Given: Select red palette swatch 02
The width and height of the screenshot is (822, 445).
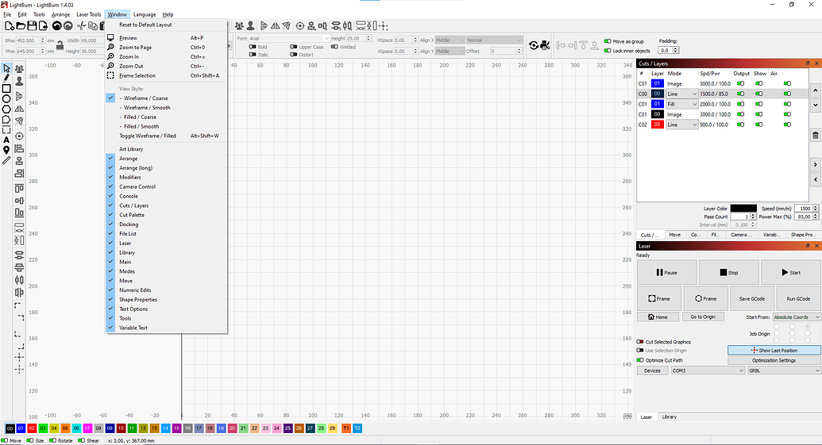Looking at the screenshot, I should 32,428.
